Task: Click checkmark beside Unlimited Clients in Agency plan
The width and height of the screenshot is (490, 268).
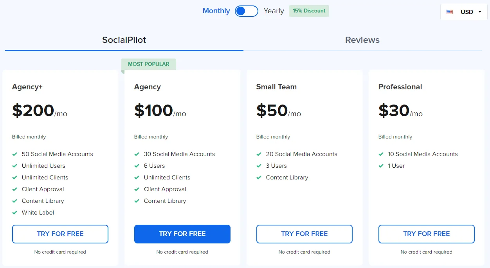Action: pos(137,177)
